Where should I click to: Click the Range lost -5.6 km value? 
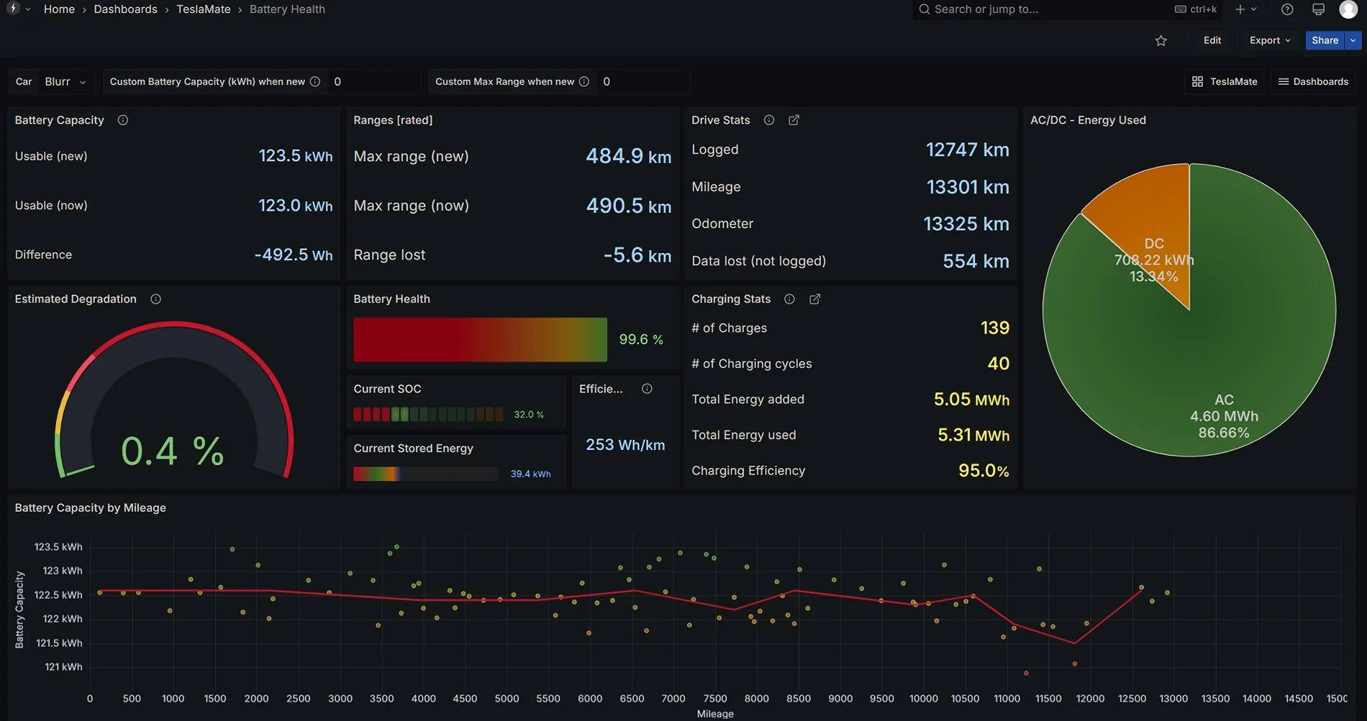(x=637, y=255)
